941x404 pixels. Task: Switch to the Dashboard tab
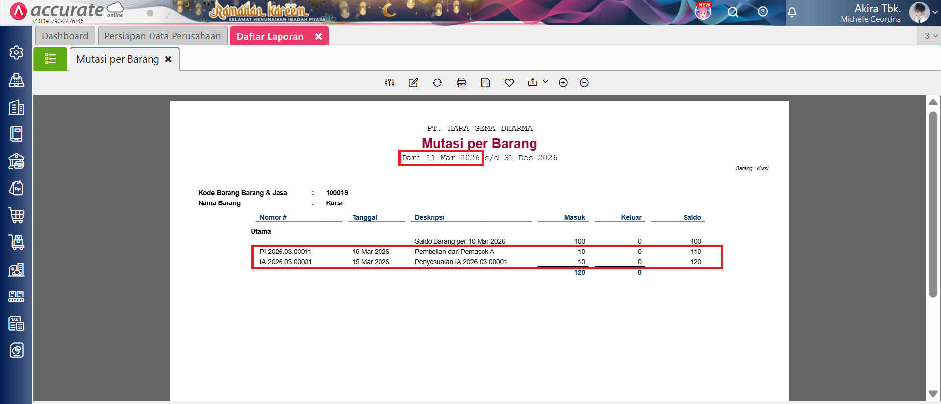click(65, 36)
